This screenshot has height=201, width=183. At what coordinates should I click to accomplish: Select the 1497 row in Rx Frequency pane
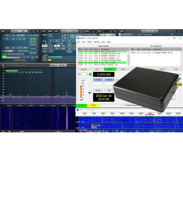(152, 53)
